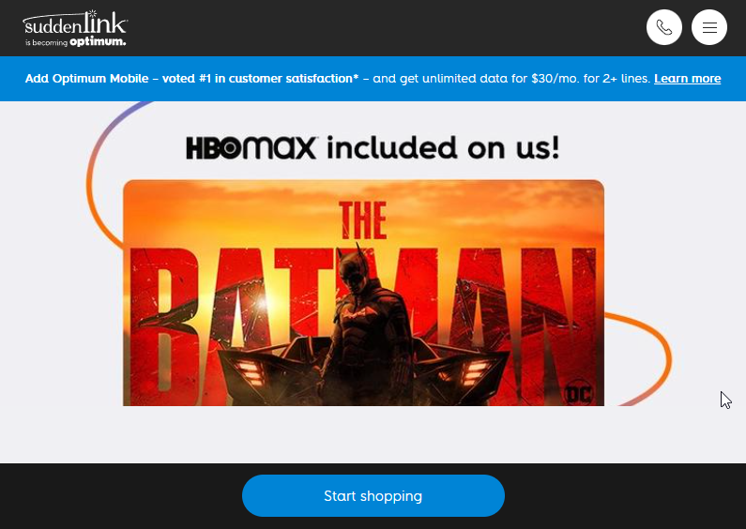Click 'Add Optimum Mobile' banner text

86,79
